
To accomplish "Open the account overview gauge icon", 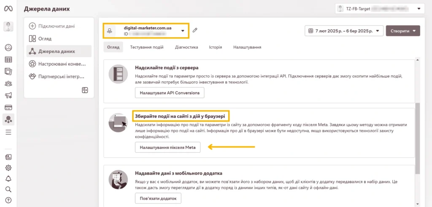I will [8, 47].
